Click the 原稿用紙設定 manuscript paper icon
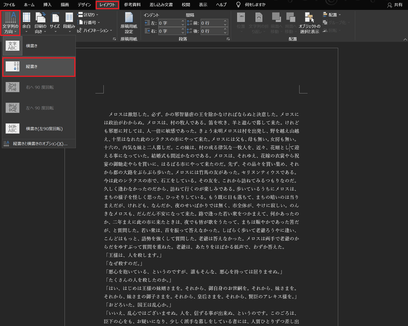Viewport: 408px width, 326px height. [x=129, y=17]
